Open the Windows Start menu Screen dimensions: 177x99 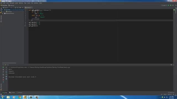tap(2, 97)
